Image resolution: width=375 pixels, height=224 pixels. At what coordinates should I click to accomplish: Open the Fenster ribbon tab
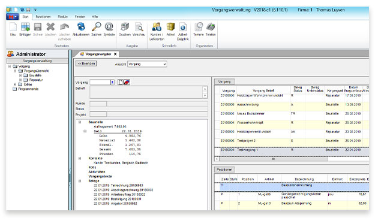tap(80, 17)
